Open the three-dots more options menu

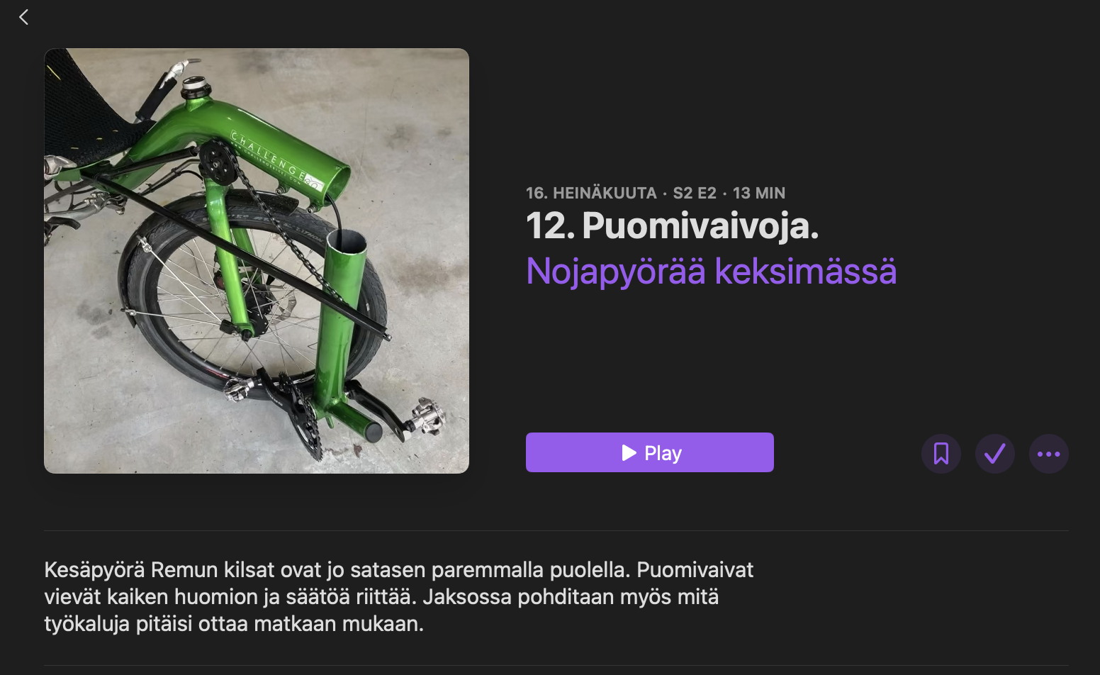pos(1049,454)
